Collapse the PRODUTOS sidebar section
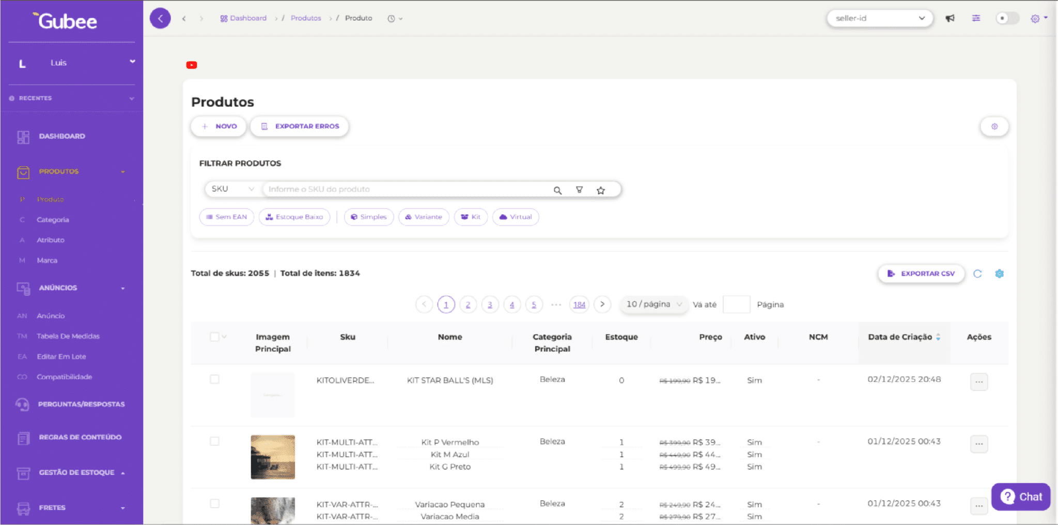Image resolution: width=1058 pixels, height=525 pixels. (x=72, y=171)
